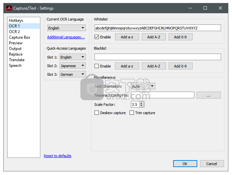Enable the Blacklist checkbox
The height and width of the screenshot is (175, 232).
pyautogui.click(x=97, y=66)
